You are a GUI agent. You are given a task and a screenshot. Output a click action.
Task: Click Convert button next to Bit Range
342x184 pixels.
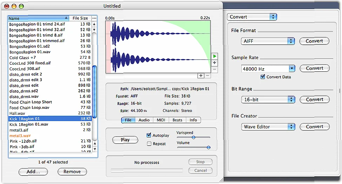tap(315, 99)
